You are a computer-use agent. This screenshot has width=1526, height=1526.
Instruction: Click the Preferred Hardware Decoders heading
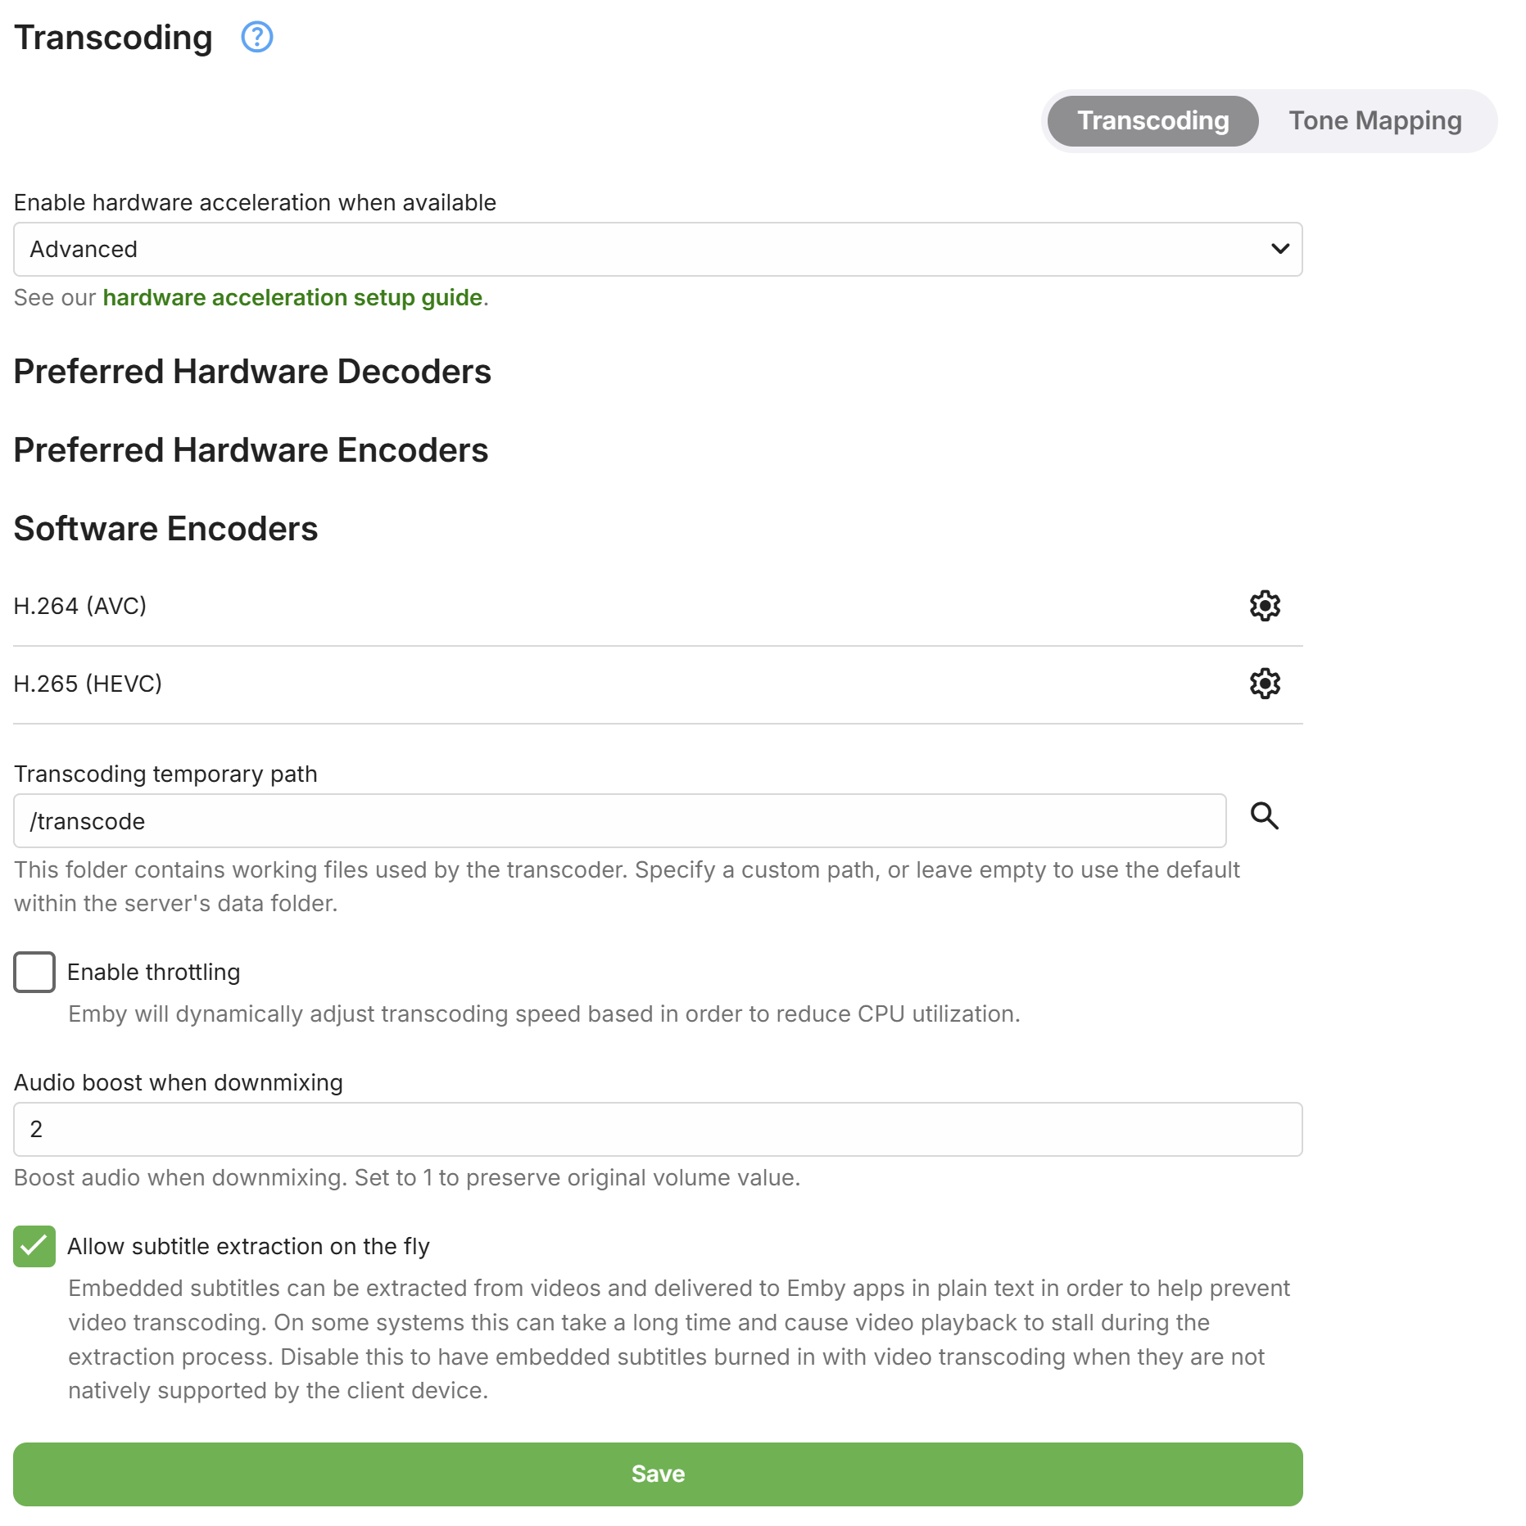click(252, 372)
